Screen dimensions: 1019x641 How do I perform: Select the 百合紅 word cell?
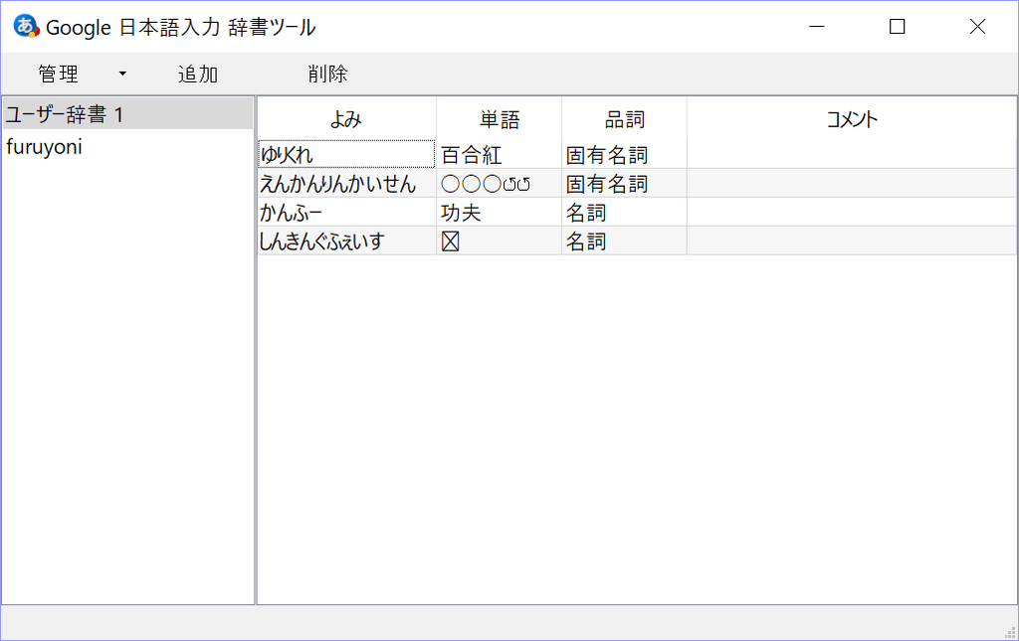click(x=500, y=154)
